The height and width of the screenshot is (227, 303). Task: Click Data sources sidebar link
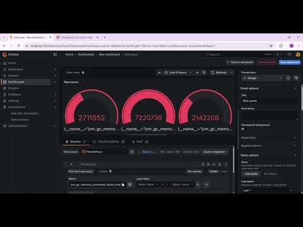(20, 120)
